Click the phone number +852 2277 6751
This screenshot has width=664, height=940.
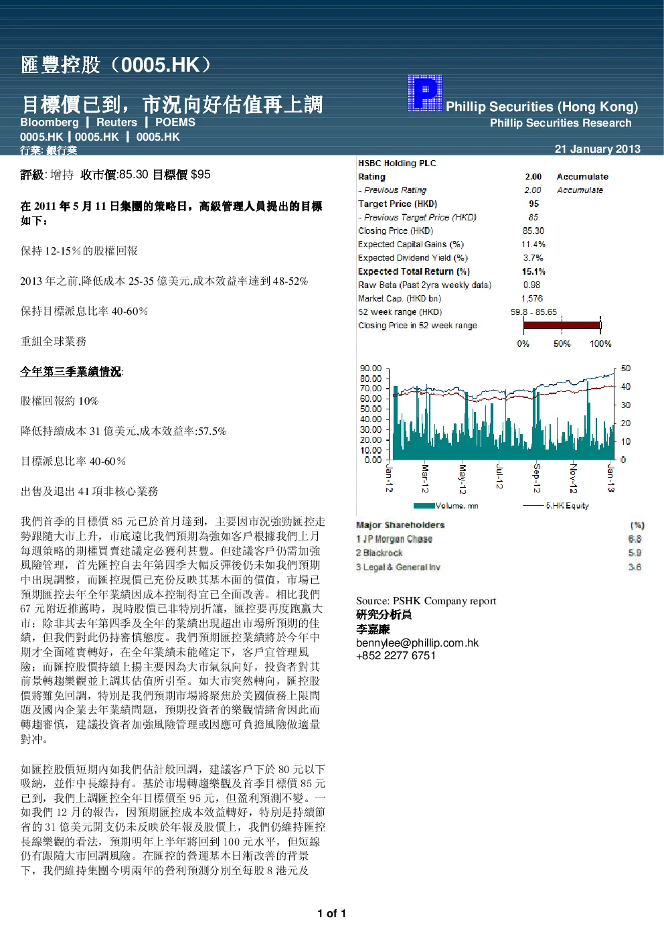tap(396, 655)
